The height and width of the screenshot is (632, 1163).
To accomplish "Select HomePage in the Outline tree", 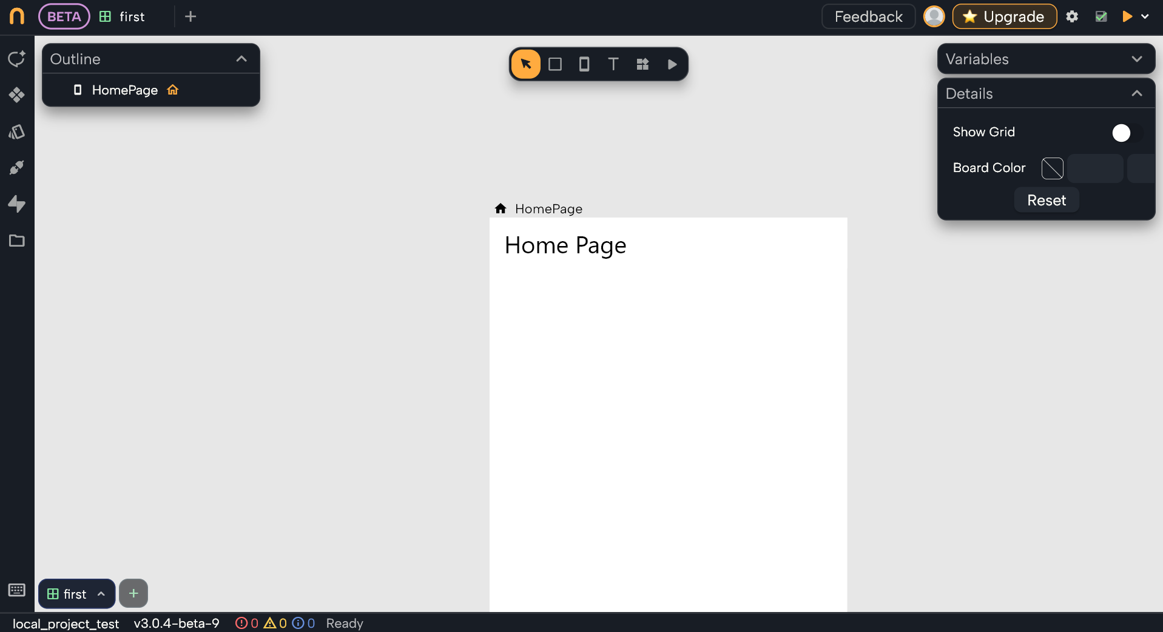I will tap(125, 90).
